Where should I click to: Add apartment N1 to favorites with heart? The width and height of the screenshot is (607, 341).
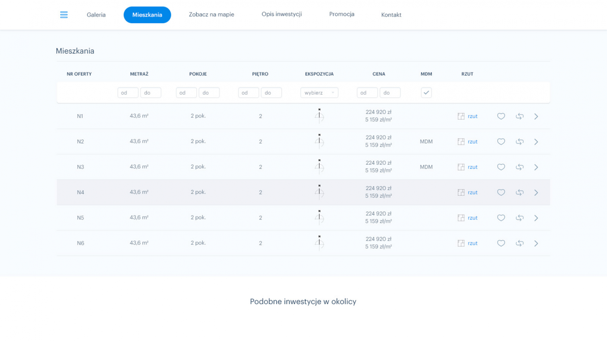pos(501,116)
